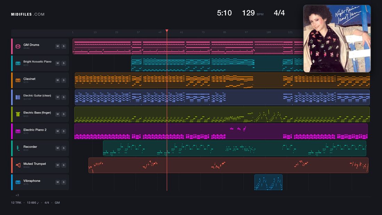This screenshot has width=382, height=215.
Task: Solo the Vibraphone track
Action: [64, 182]
